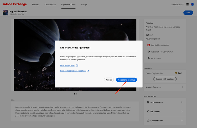This screenshot has height=128, width=197.
Task: Open the user profile avatar
Action: pos(192,4)
